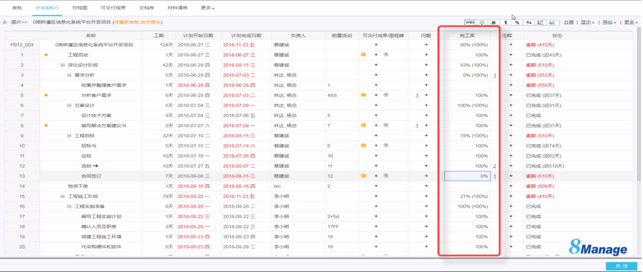
Task: Collapse the 需求分析 tree node
Action: pos(69,75)
